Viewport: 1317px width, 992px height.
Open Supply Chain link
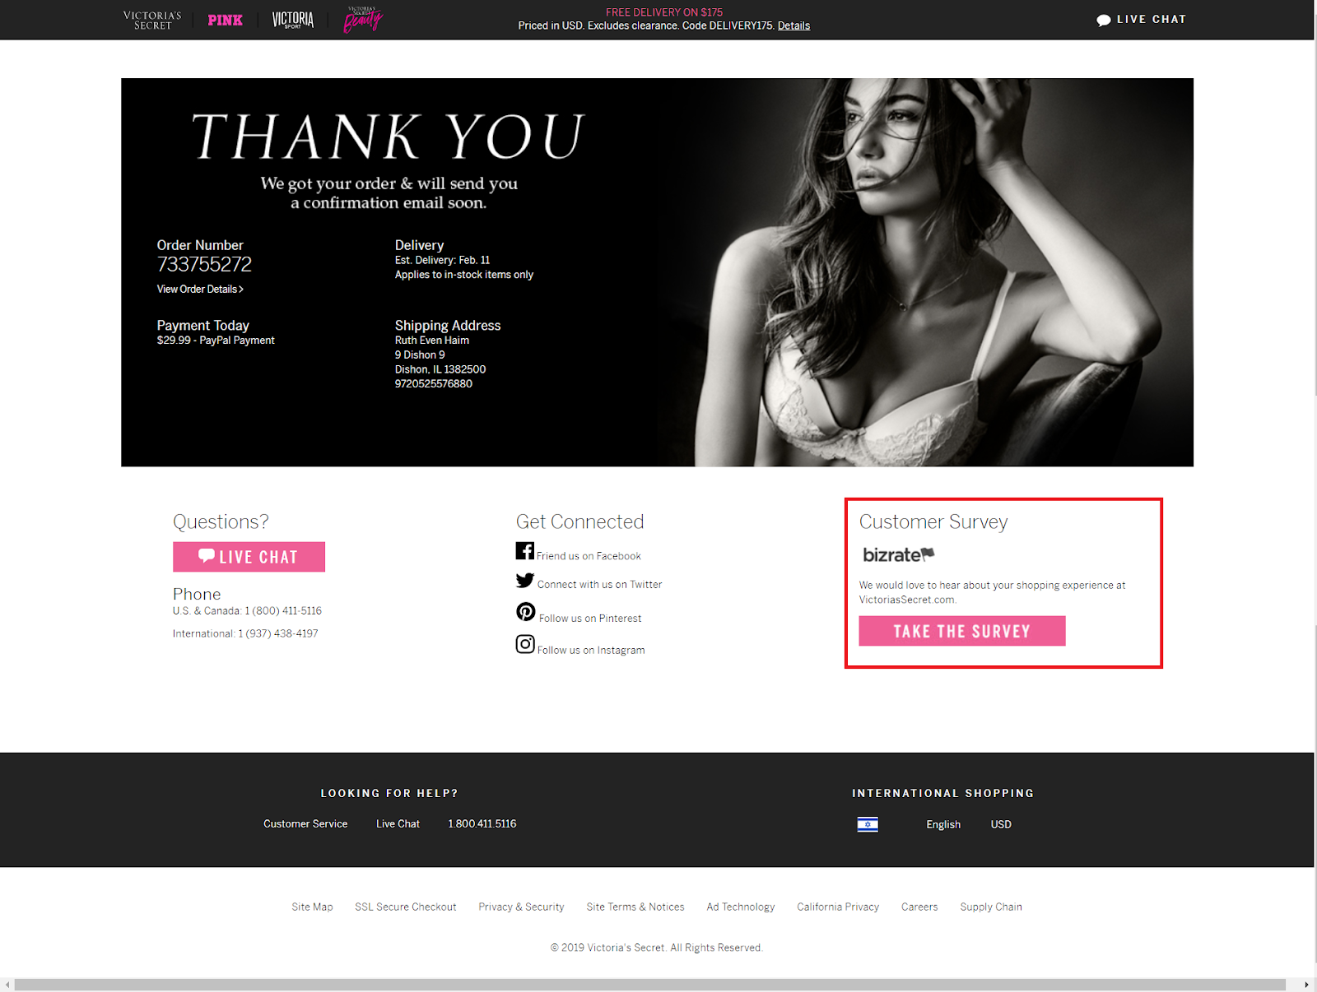pos(991,906)
